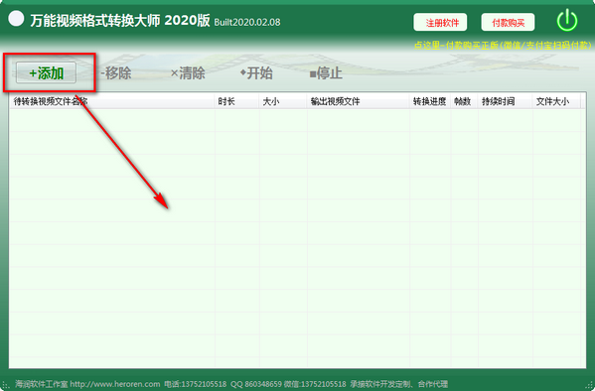This screenshot has width=595, height=391.
Task: Select the 帧数 column header
Action: (x=464, y=101)
